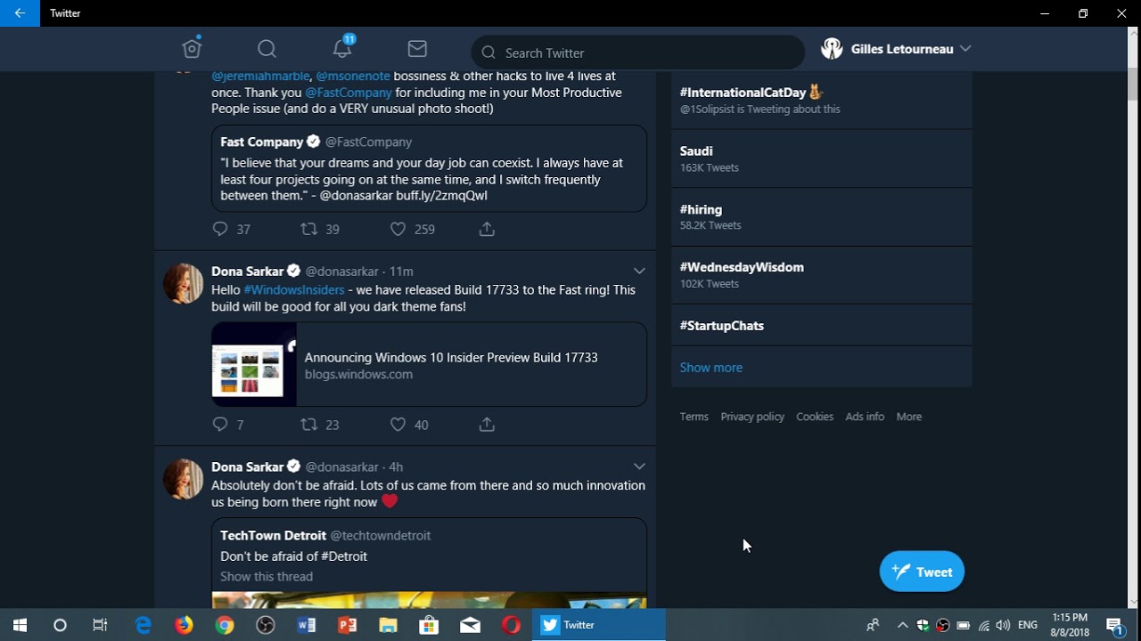
Task: Open the Privacy policy footer link
Action: click(752, 417)
